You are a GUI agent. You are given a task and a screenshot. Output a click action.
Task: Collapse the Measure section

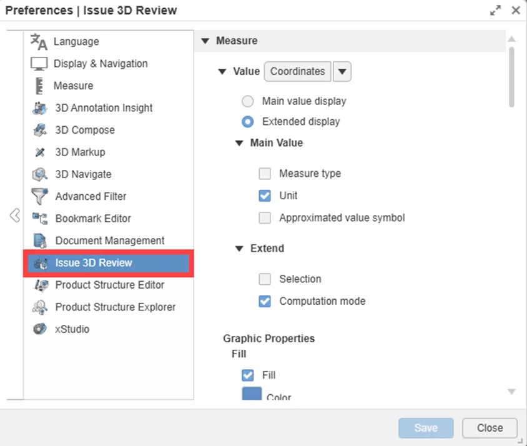[206, 41]
